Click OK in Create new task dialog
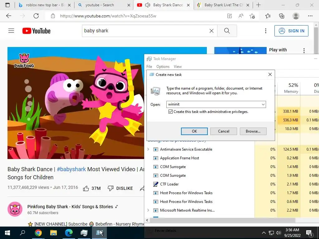The width and height of the screenshot is (319, 239). 194,131
